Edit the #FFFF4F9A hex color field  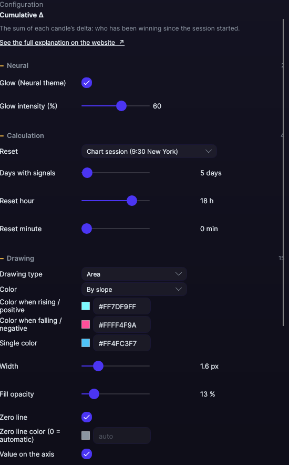122,325
